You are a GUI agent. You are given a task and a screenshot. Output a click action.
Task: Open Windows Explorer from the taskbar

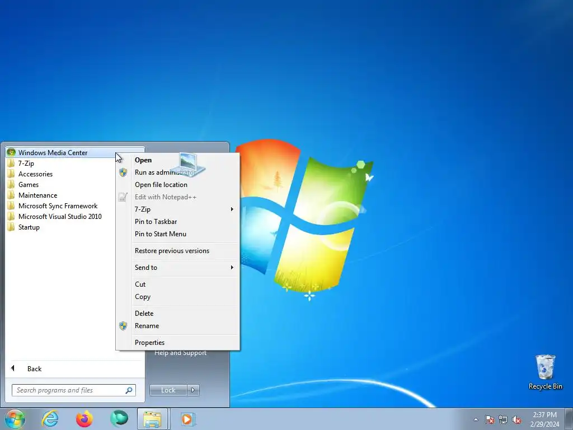tap(152, 419)
